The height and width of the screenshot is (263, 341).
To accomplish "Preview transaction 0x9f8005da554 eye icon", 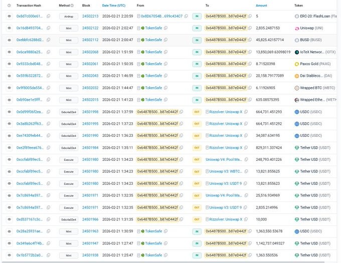I will (x=10, y=88).
